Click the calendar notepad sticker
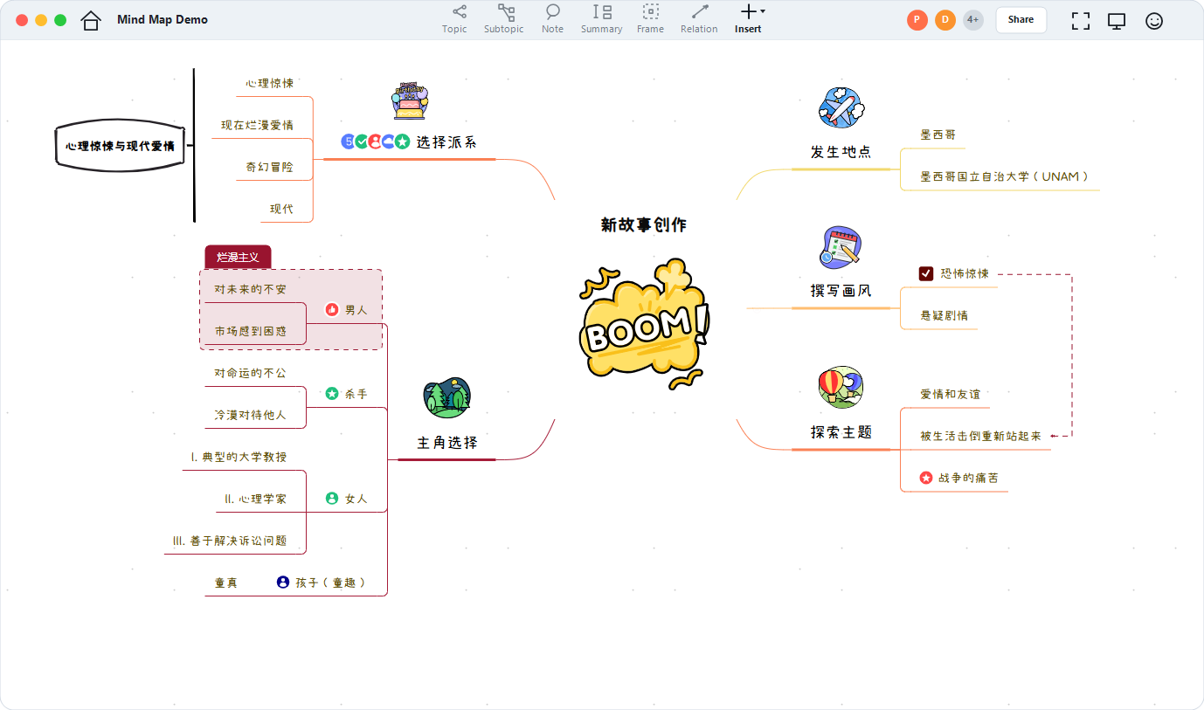 [x=841, y=248]
